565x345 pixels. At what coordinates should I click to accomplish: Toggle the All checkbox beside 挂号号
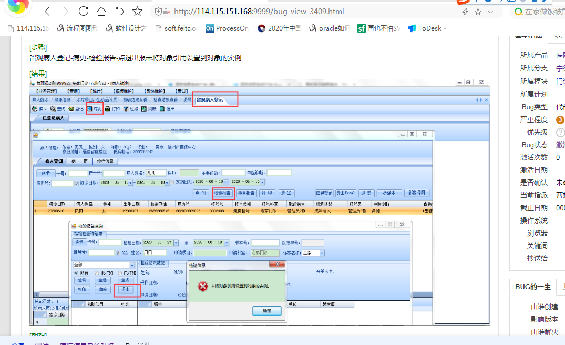click(x=118, y=253)
